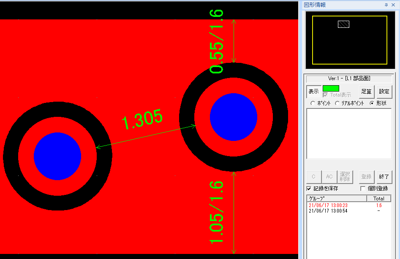Enable the 個別登録 checkbox
Screen dimensions: 400x259
click(363, 189)
